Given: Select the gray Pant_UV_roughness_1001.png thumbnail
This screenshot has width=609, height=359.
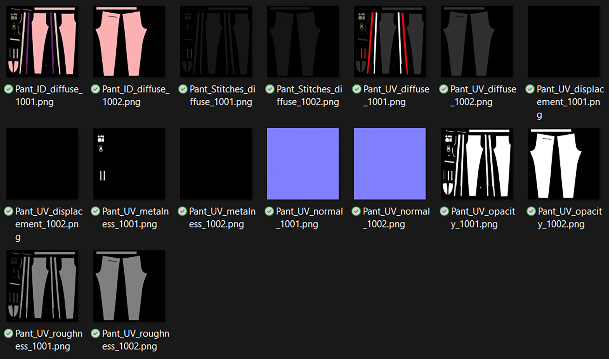Looking at the screenshot, I should [42, 286].
